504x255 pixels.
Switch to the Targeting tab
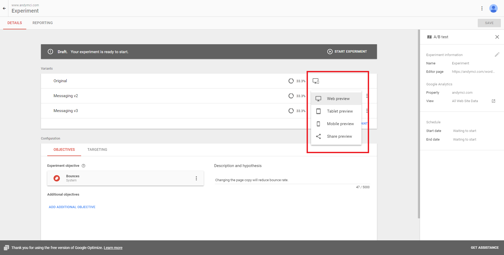97,149
